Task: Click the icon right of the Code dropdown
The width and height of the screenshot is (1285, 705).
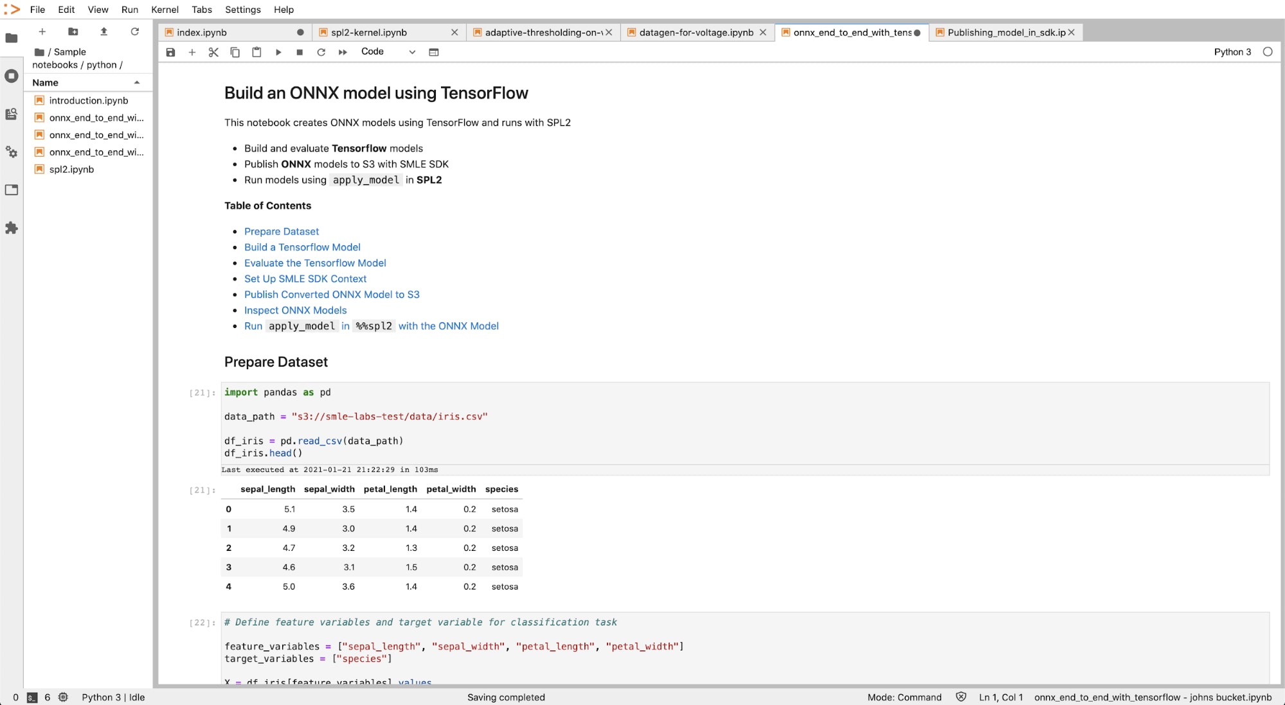Action: 434,52
